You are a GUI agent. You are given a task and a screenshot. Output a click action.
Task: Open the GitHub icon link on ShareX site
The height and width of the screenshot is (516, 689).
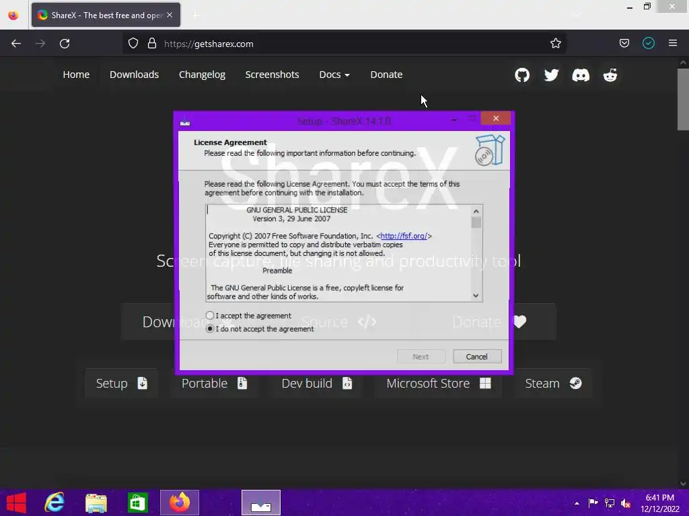522,75
